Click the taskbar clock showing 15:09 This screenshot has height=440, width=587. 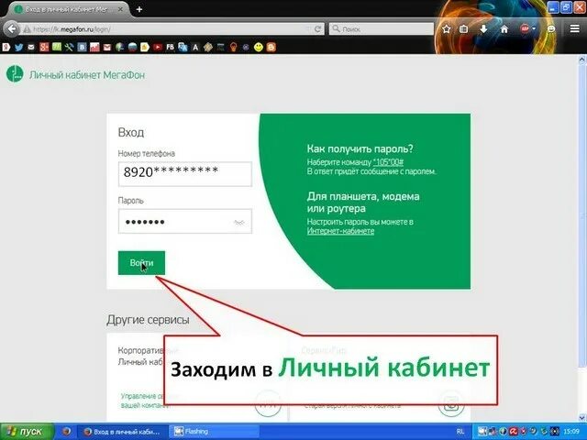coord(571,432)
